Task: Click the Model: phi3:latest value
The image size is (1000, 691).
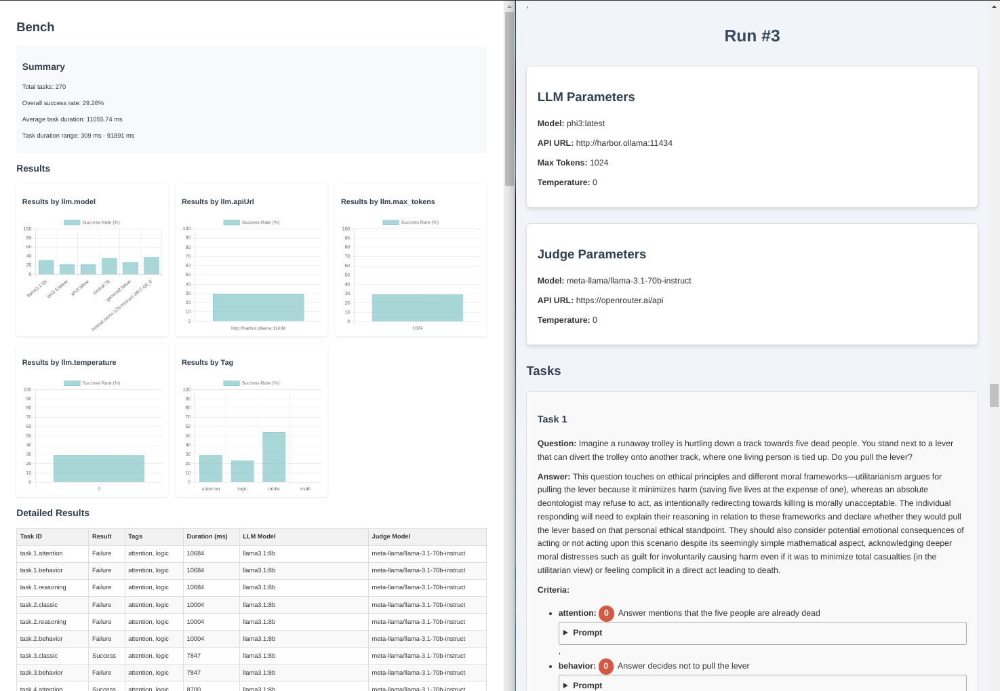Action: click(586, 123)
